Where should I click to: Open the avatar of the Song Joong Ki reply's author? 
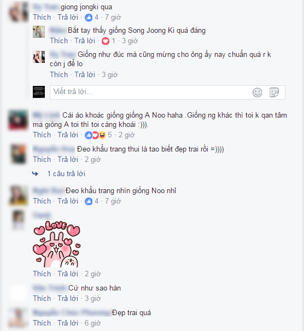(x=39, y=32)
